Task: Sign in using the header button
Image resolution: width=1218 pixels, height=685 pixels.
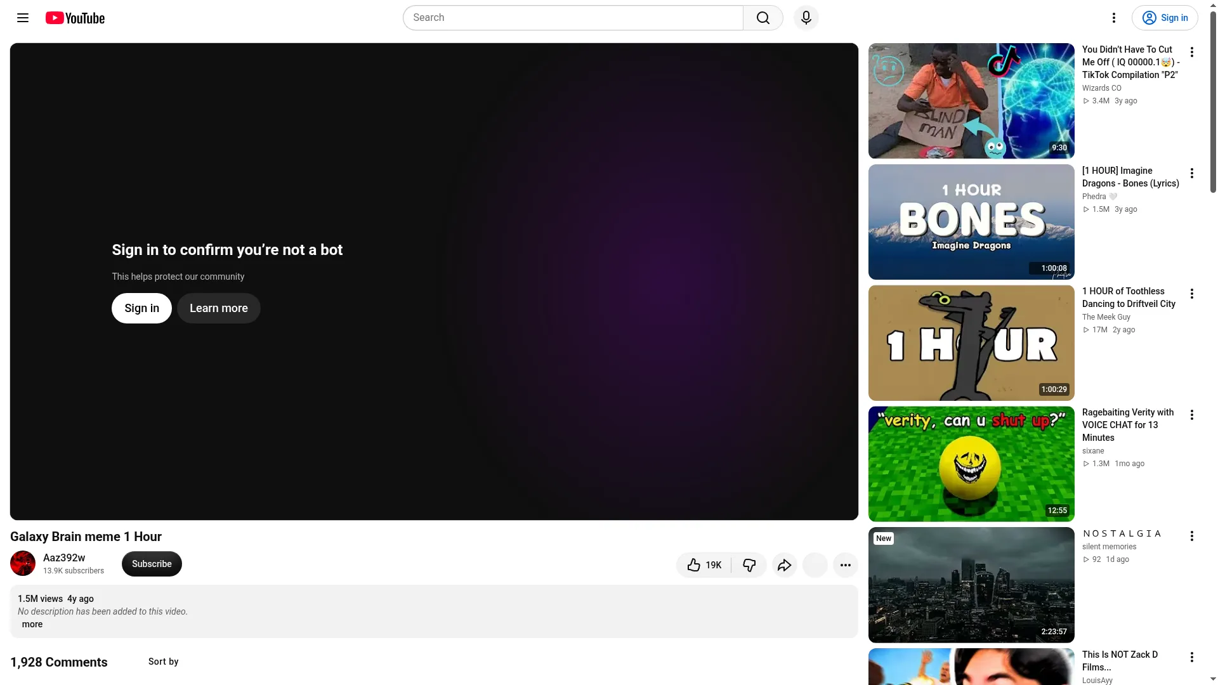Action: [x=1165, y=18]
